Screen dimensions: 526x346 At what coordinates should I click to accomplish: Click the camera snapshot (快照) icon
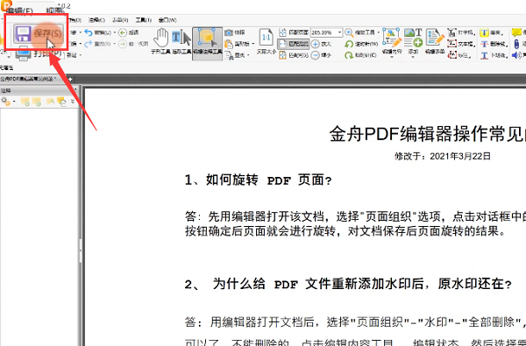coord(229,32)
